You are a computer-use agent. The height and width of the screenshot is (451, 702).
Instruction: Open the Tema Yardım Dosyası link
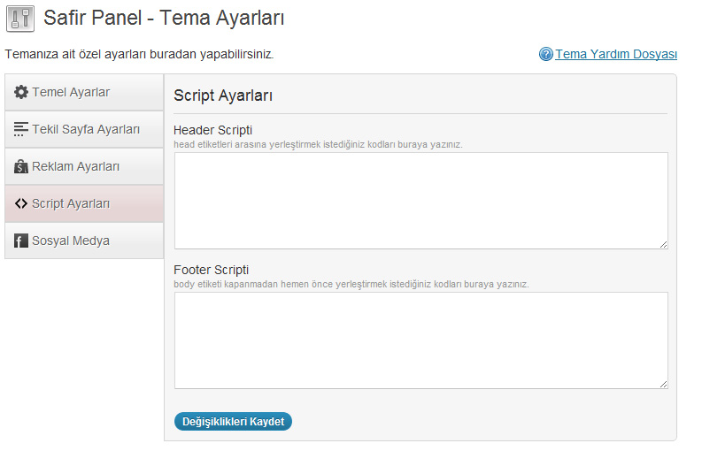[616, 54]
